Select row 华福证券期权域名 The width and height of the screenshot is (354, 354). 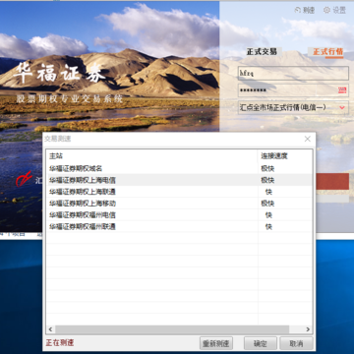179,168
